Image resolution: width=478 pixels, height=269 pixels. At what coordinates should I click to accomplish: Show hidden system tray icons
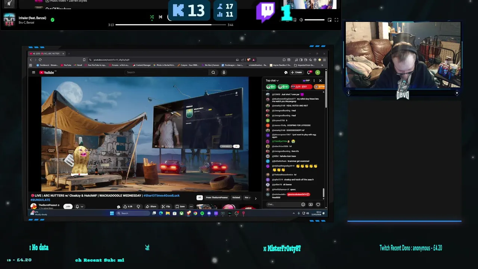pyautogui.click(x=294, y=213)
